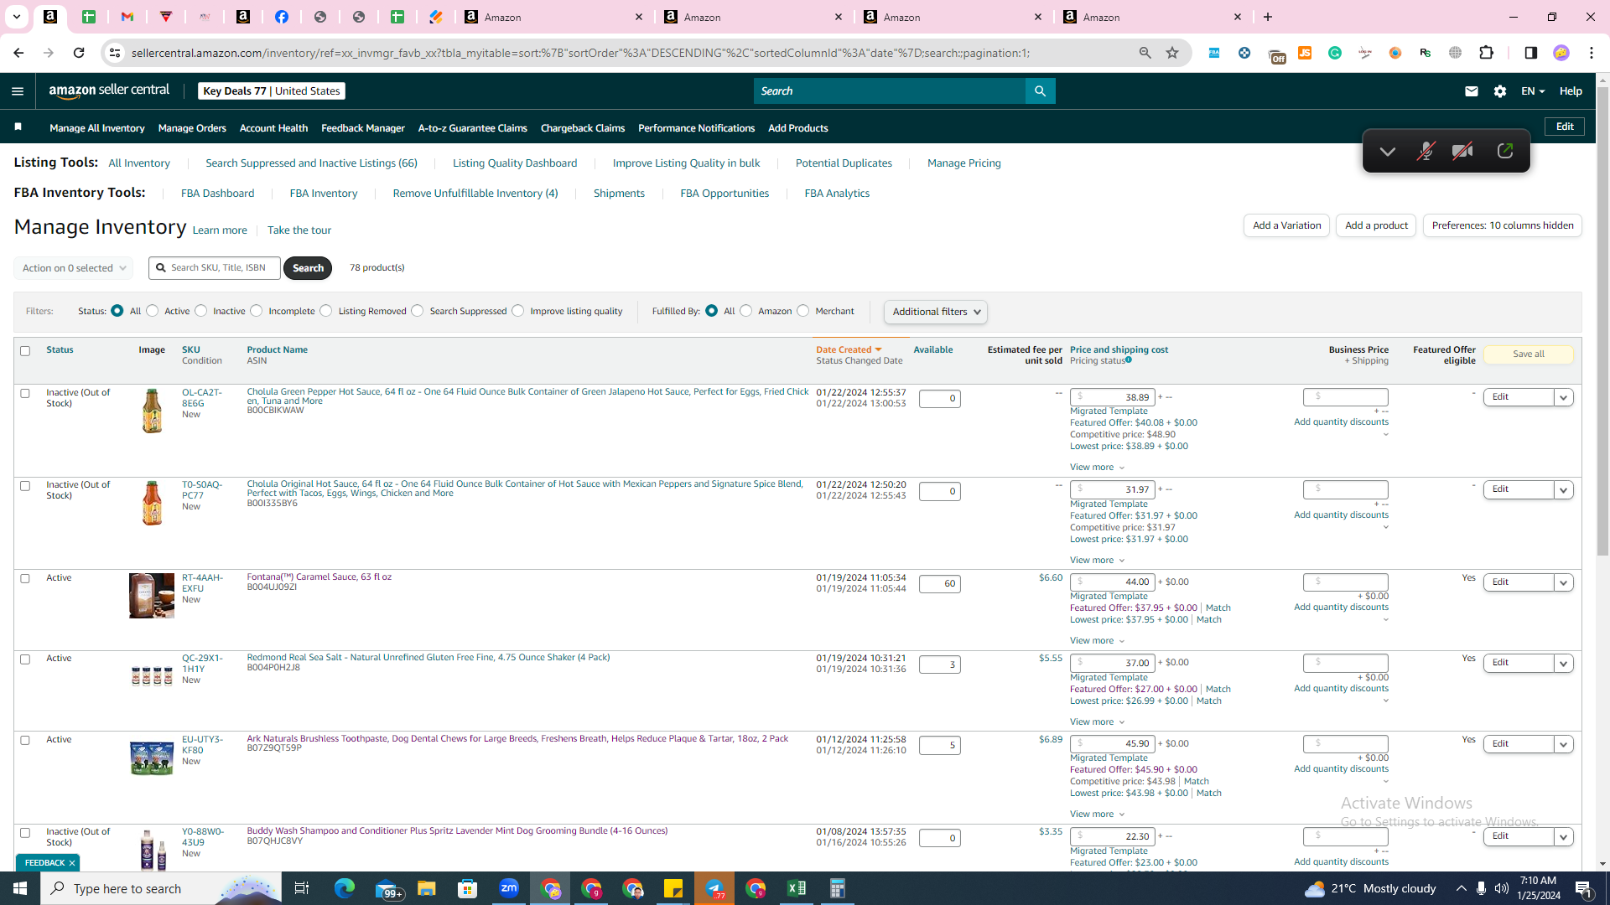
Task: Open Feedback Manager in the favorites bar
Action: [363, 128]
